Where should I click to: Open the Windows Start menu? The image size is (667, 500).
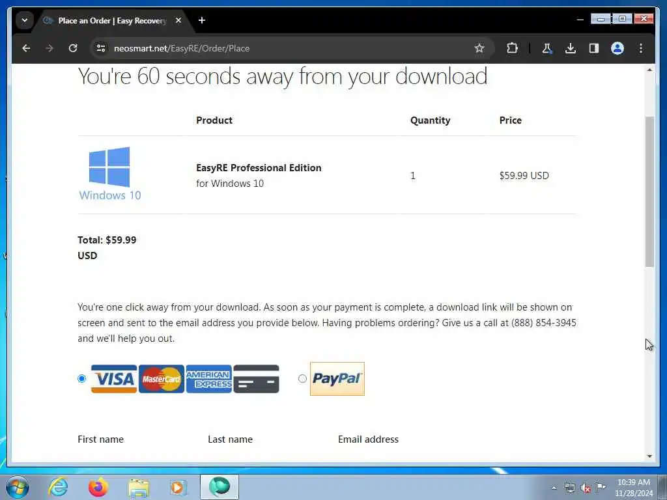tap(18, 487)
